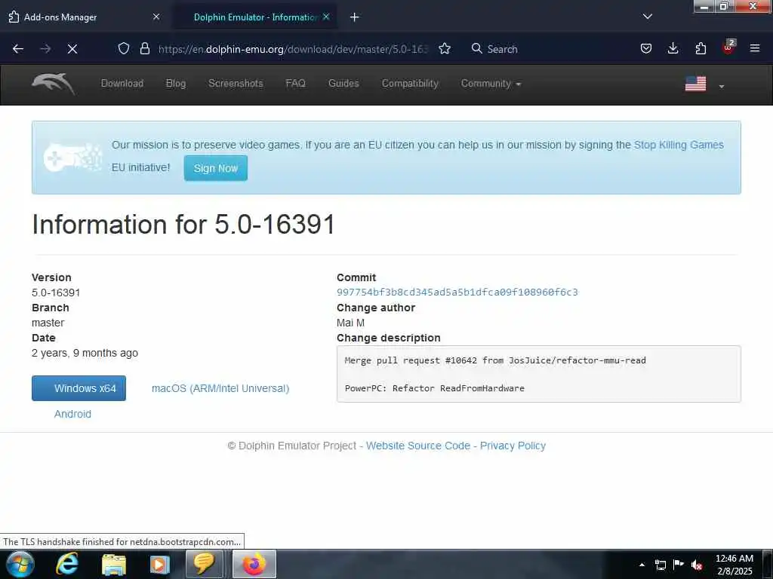Image resolution: width=773 pixels, height=579 pixels.
Task: Bookmark this page with the star icon
Action: [445, 48]
